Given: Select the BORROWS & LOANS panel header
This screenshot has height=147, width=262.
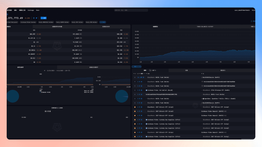Looking at the screenshot, I should click(x=57, y=108).
